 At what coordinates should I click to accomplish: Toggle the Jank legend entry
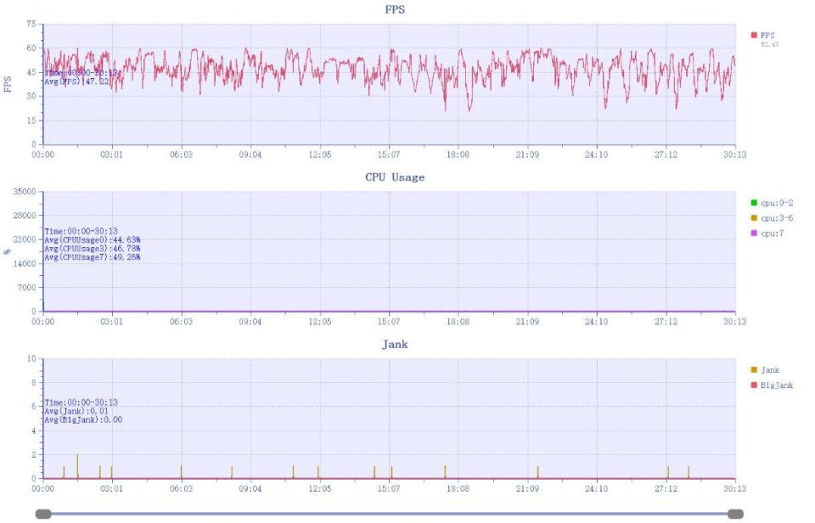pyautogui.click(x=765, y=370)
